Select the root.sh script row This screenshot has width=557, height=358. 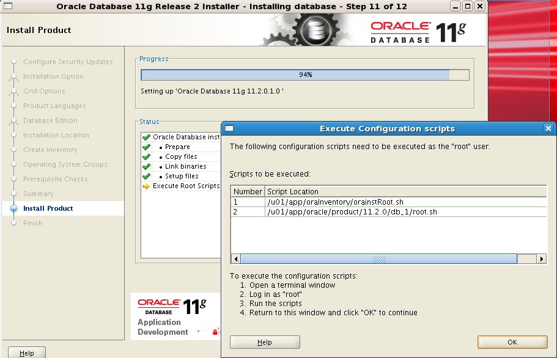352,212
